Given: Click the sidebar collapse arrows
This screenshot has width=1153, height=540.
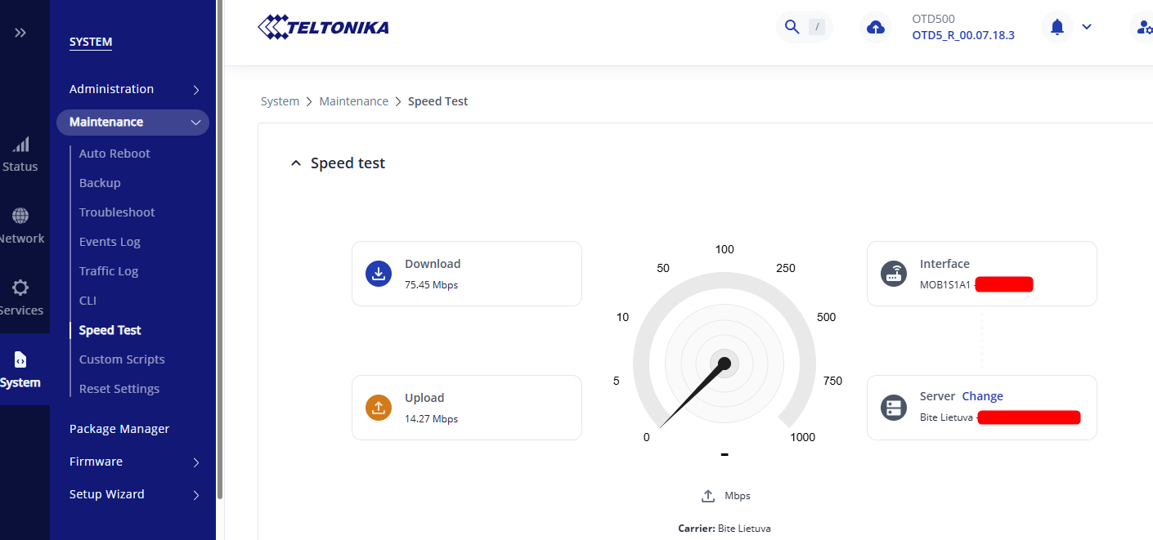Looking at the screenshot, I should [20, 33].
